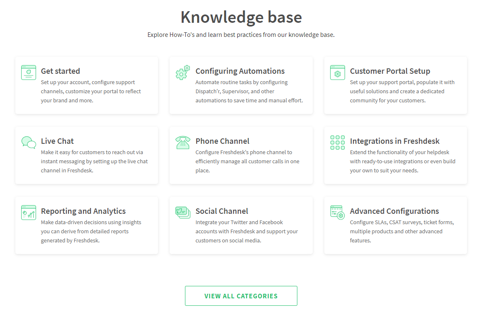Click the 'Extend the functionality' description
The image size is (484, 312).
[x=403, y=161]
